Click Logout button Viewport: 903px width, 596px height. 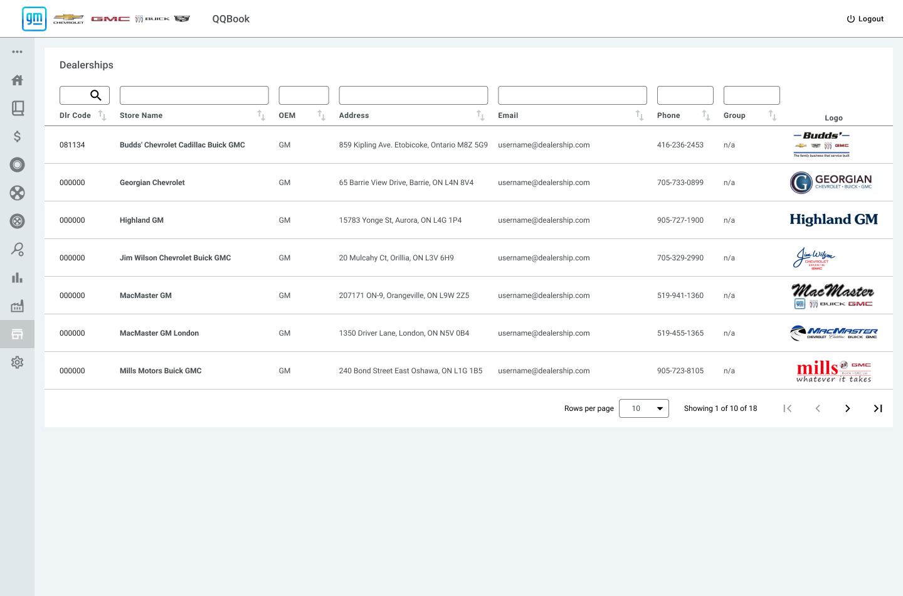[865, 19]
